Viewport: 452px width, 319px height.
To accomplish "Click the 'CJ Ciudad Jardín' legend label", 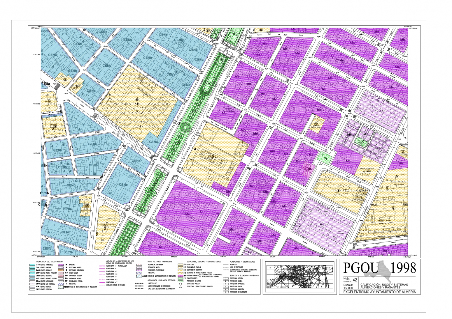I will point(72,273).
